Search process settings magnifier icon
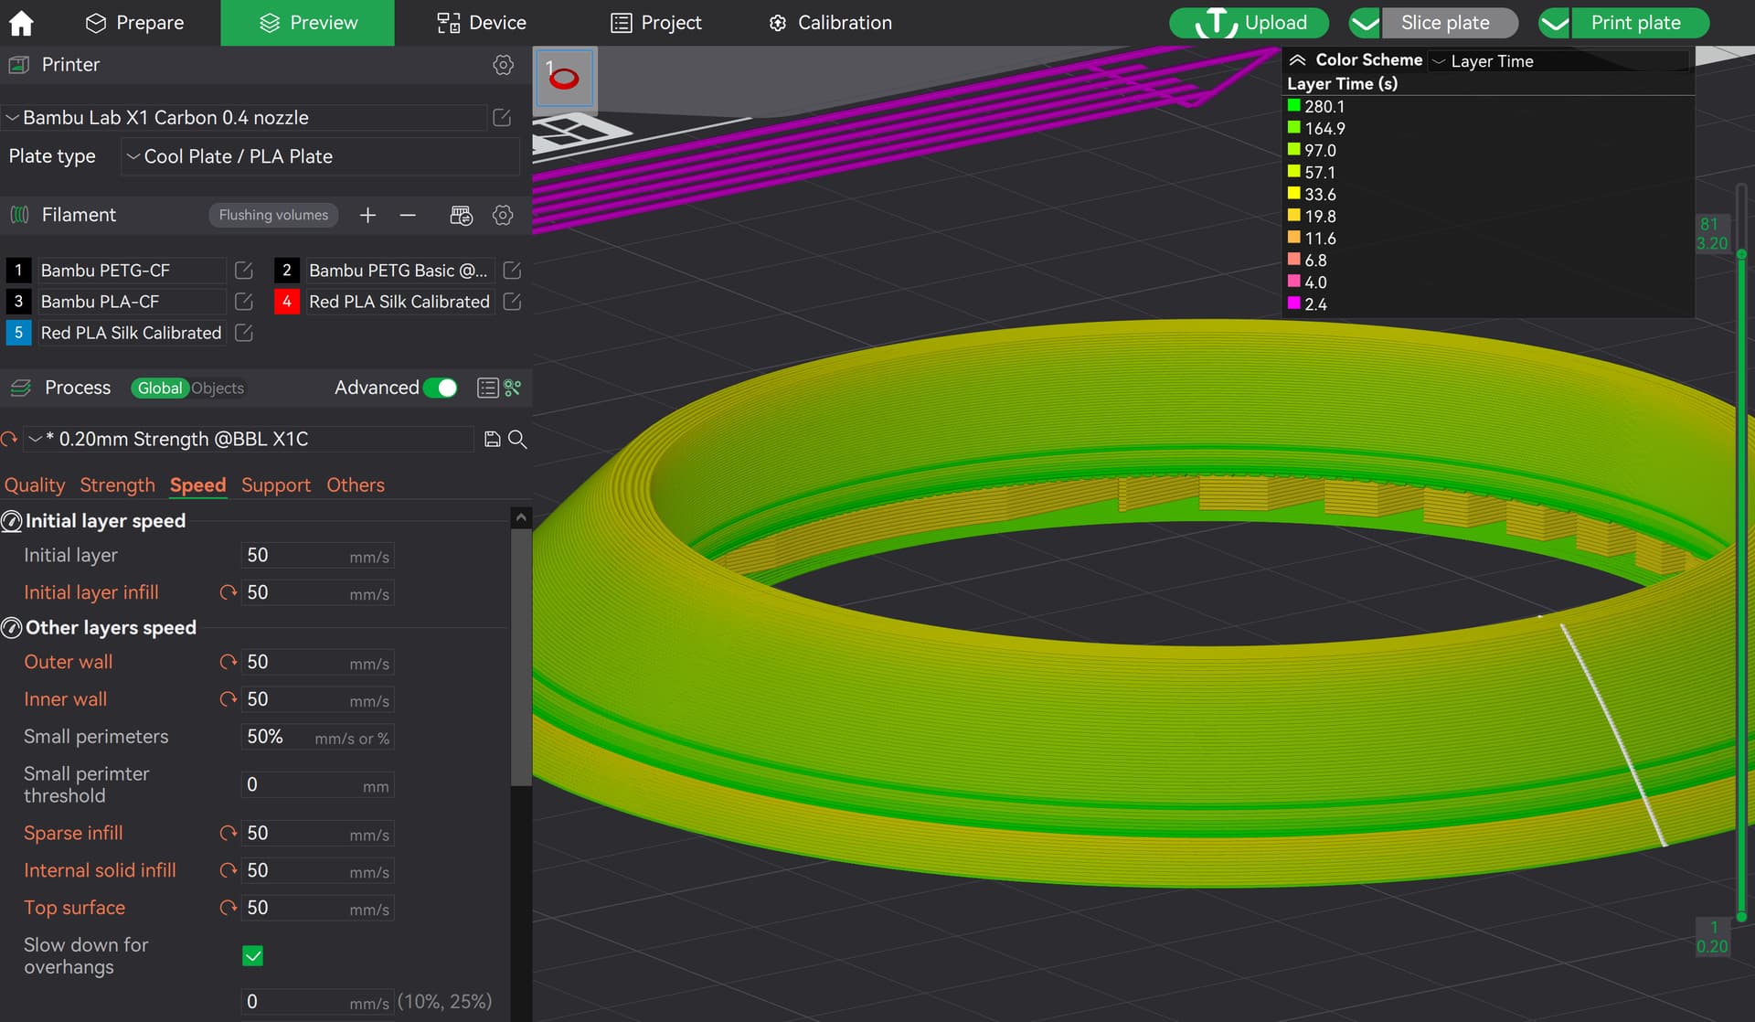 click(x=517, y=440)
